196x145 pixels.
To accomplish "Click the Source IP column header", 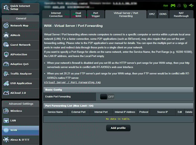I will coord(162,112).
